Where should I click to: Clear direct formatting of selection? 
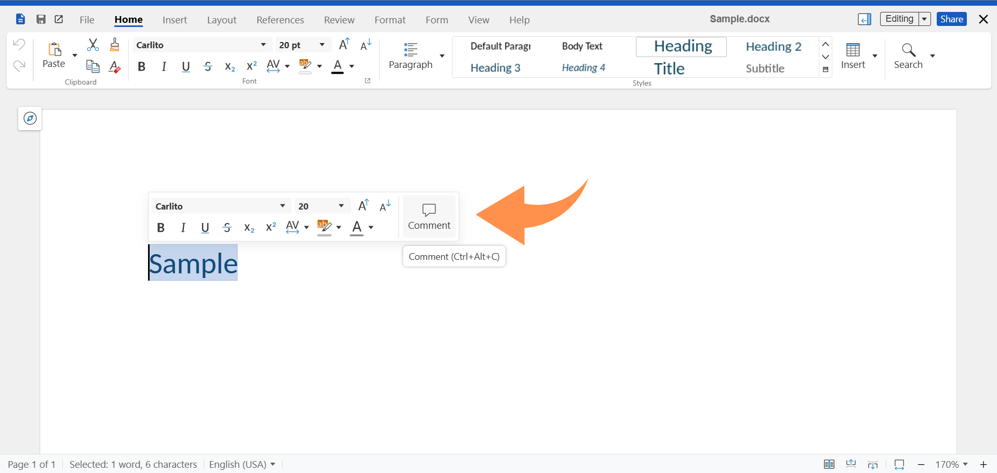coord(114,66)
